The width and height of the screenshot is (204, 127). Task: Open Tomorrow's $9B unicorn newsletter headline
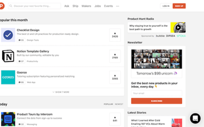click(x=157, y=73)
